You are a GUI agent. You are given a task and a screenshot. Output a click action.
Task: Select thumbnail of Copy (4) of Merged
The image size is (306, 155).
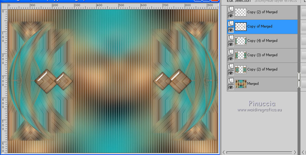pos(241,41)
